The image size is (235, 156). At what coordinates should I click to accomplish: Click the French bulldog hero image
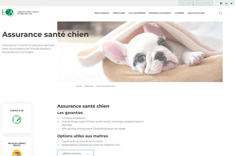pos(140,52)
